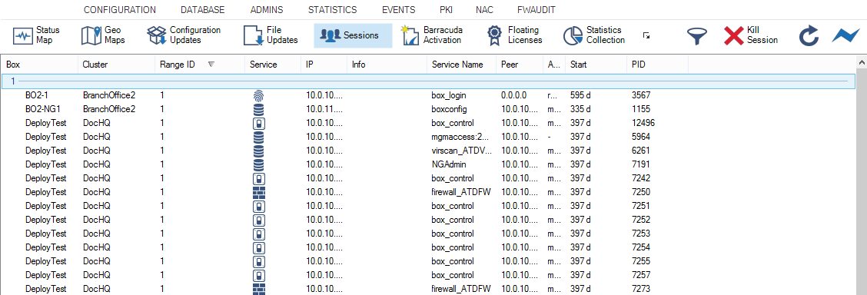Click lock icon in PID 7254 row
This screenshot has width=867, height=295.
259,247
